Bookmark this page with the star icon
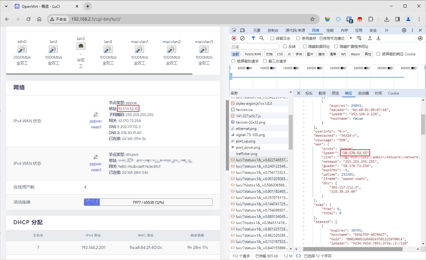Screen dimensions: 426x260 point(312,19)
